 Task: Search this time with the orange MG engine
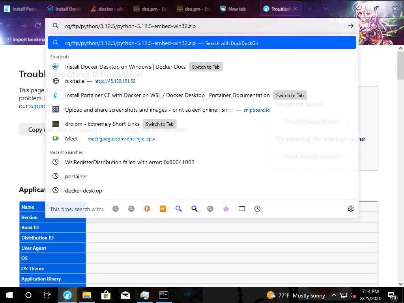point(163,209)
